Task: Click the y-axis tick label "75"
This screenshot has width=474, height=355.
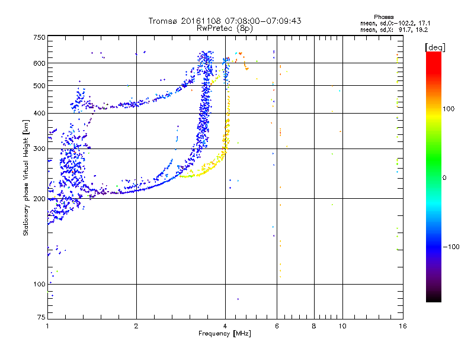Action: pos(41,317)
